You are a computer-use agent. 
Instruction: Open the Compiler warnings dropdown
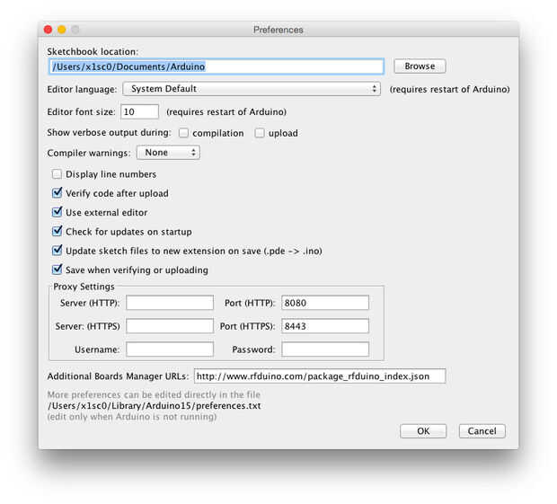point(168,153)
